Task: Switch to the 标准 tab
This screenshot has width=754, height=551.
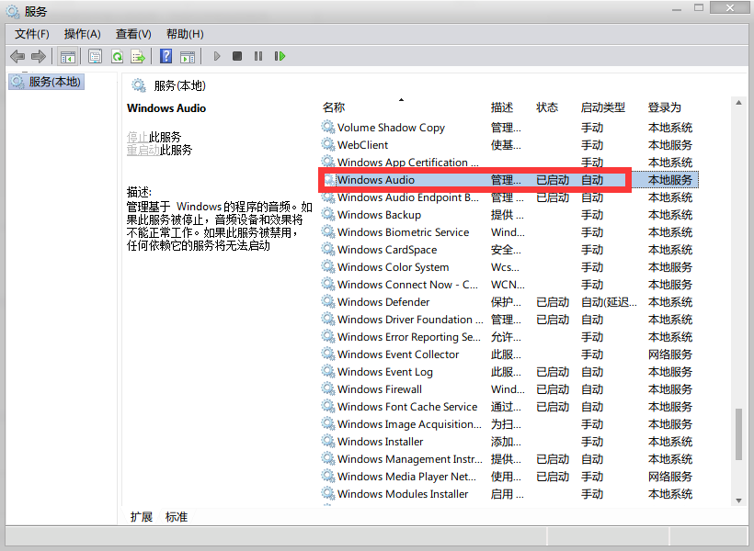Action: (177, 517)
